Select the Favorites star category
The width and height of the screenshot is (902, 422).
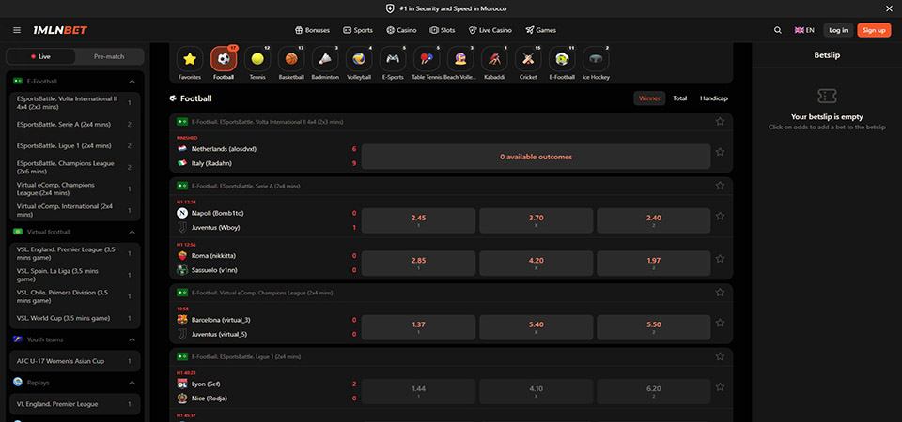point(190,58)
